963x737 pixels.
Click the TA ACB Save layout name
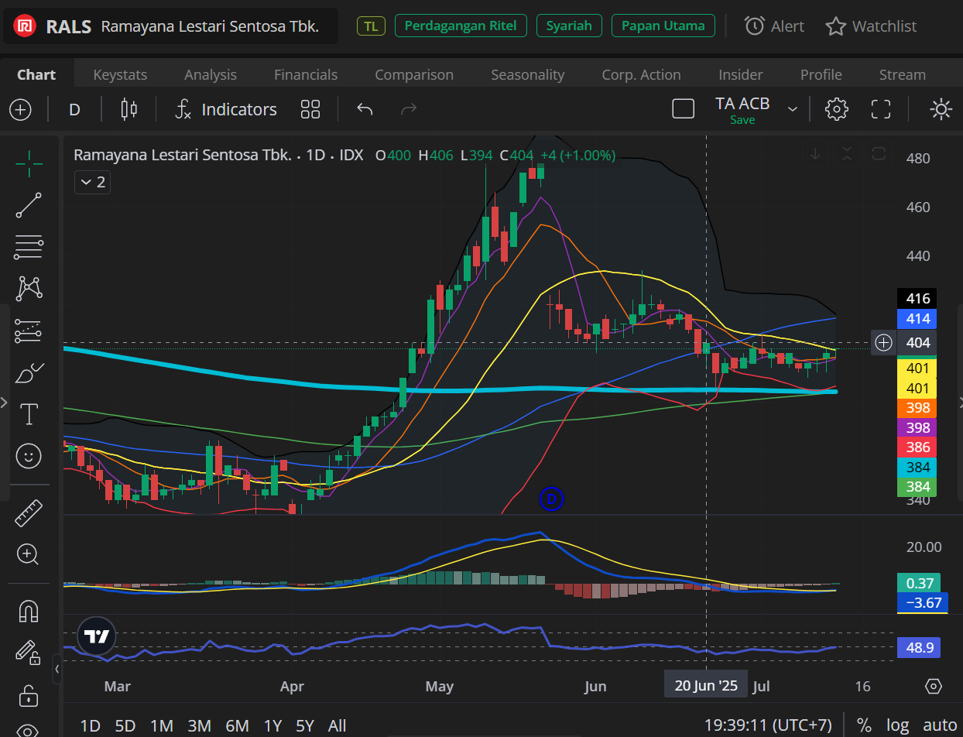[x=742, y=110]
